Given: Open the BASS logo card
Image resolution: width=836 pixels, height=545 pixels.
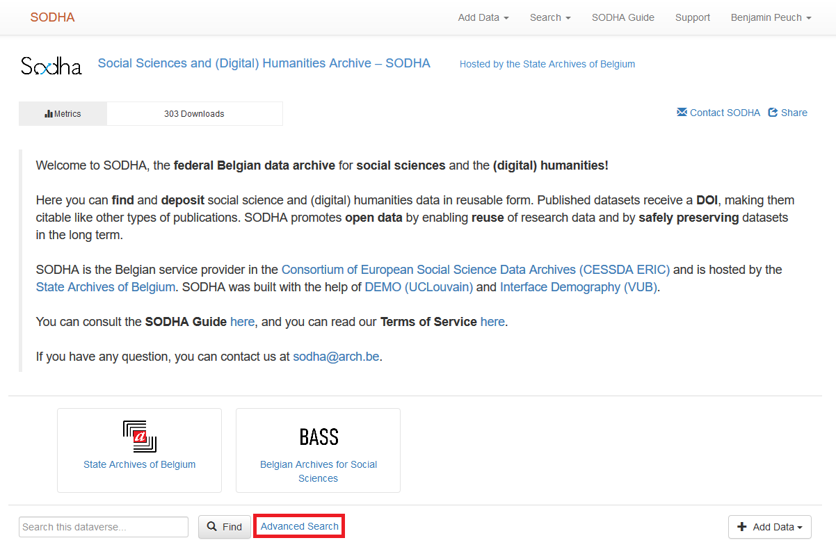Looking at the screenshot, I should [318, 450].
